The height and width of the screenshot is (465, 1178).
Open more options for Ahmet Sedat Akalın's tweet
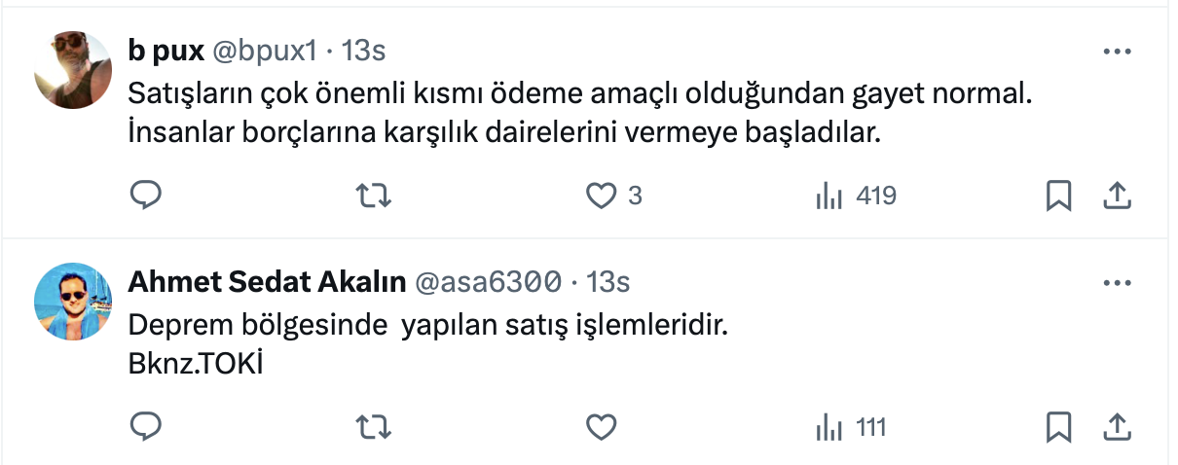pyautogui.click(x=1116, y=282)
